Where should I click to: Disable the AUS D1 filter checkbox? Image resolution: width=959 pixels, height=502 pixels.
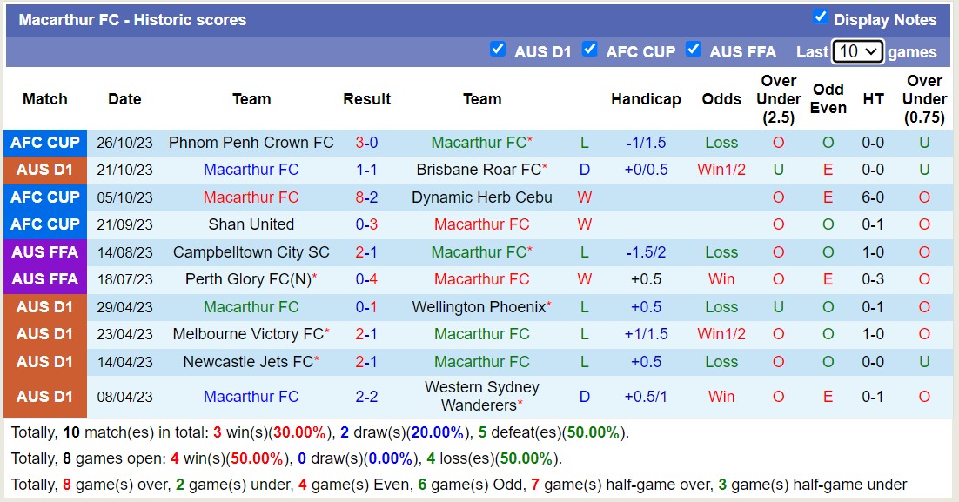click(499, 50)
